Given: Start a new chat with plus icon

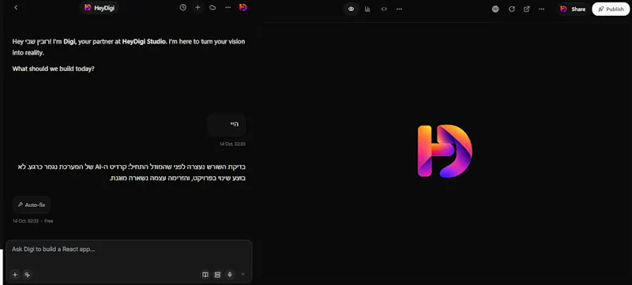Looking at the screenshot, I should (x=197, y=8).
